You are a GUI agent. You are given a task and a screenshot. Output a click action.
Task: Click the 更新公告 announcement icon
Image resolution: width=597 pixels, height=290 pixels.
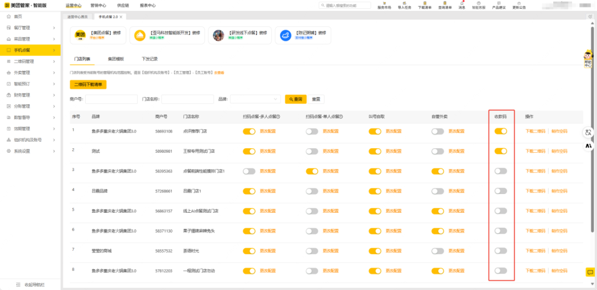(519, 4)
